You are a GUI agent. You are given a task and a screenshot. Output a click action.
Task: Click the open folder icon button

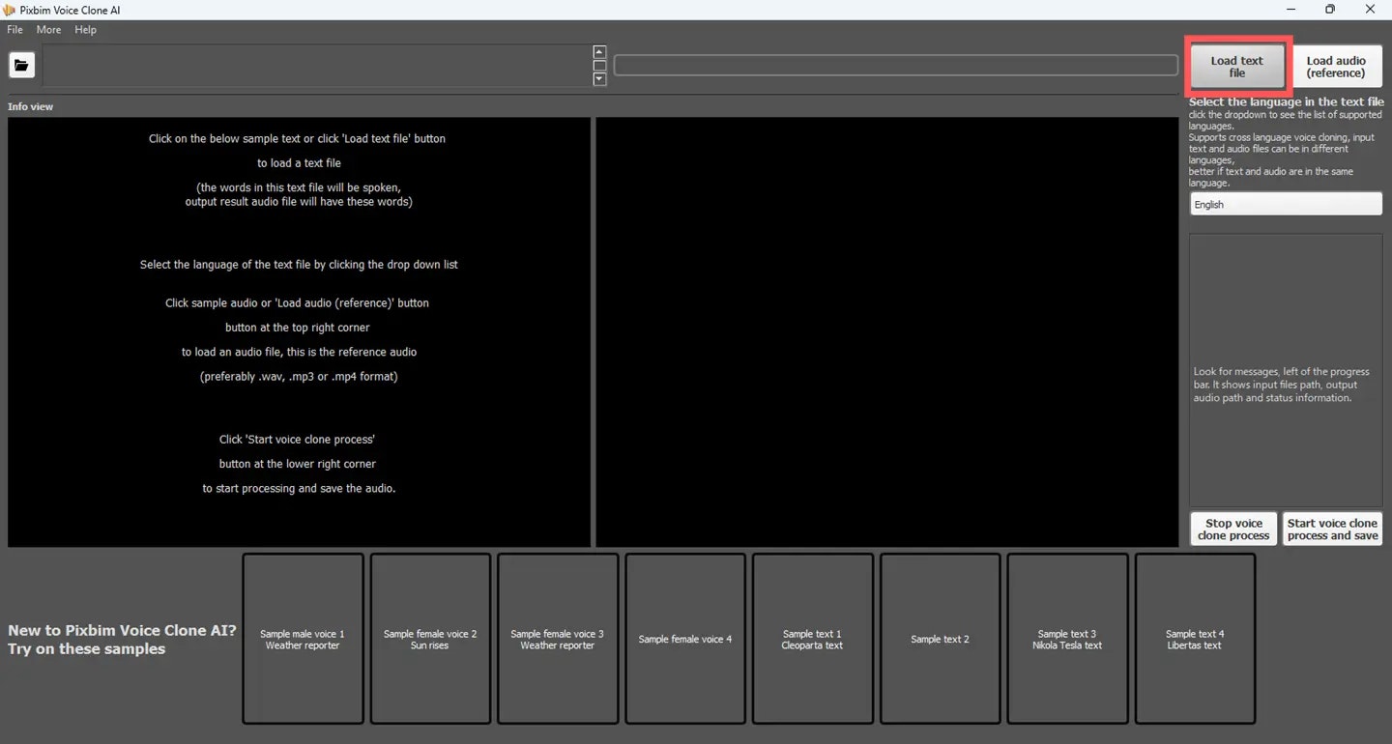click(x=21, y=66)
